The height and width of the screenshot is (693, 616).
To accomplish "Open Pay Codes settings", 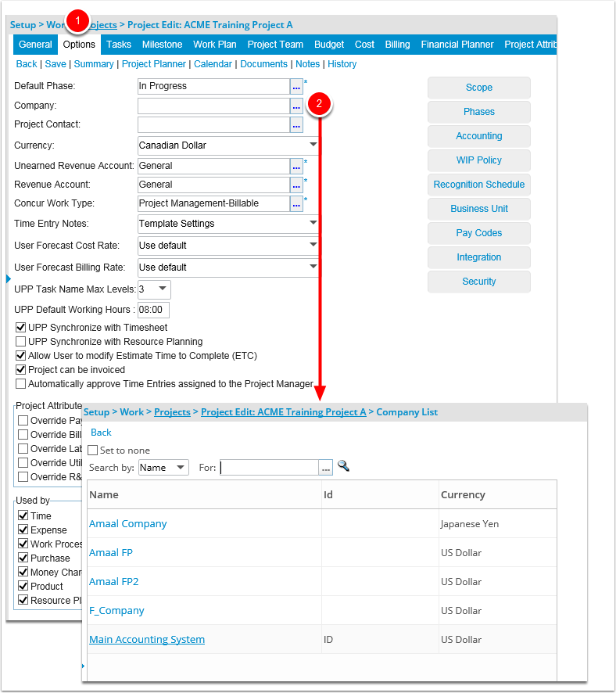I will tap(478, 233).
